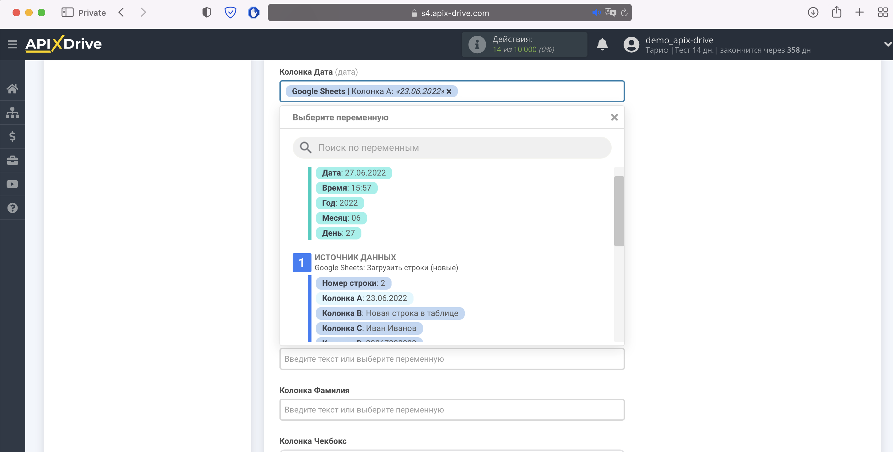The image size is (893, 452).
Task: Open a new tab with plus icon
Action: pos(859,13)
